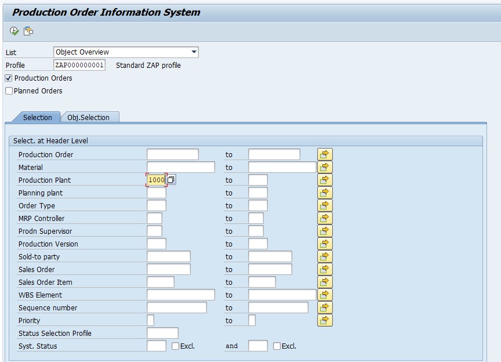Click the Status Selection Profile input field
Viewport: 501px width, 362px height.
(162, 333)
